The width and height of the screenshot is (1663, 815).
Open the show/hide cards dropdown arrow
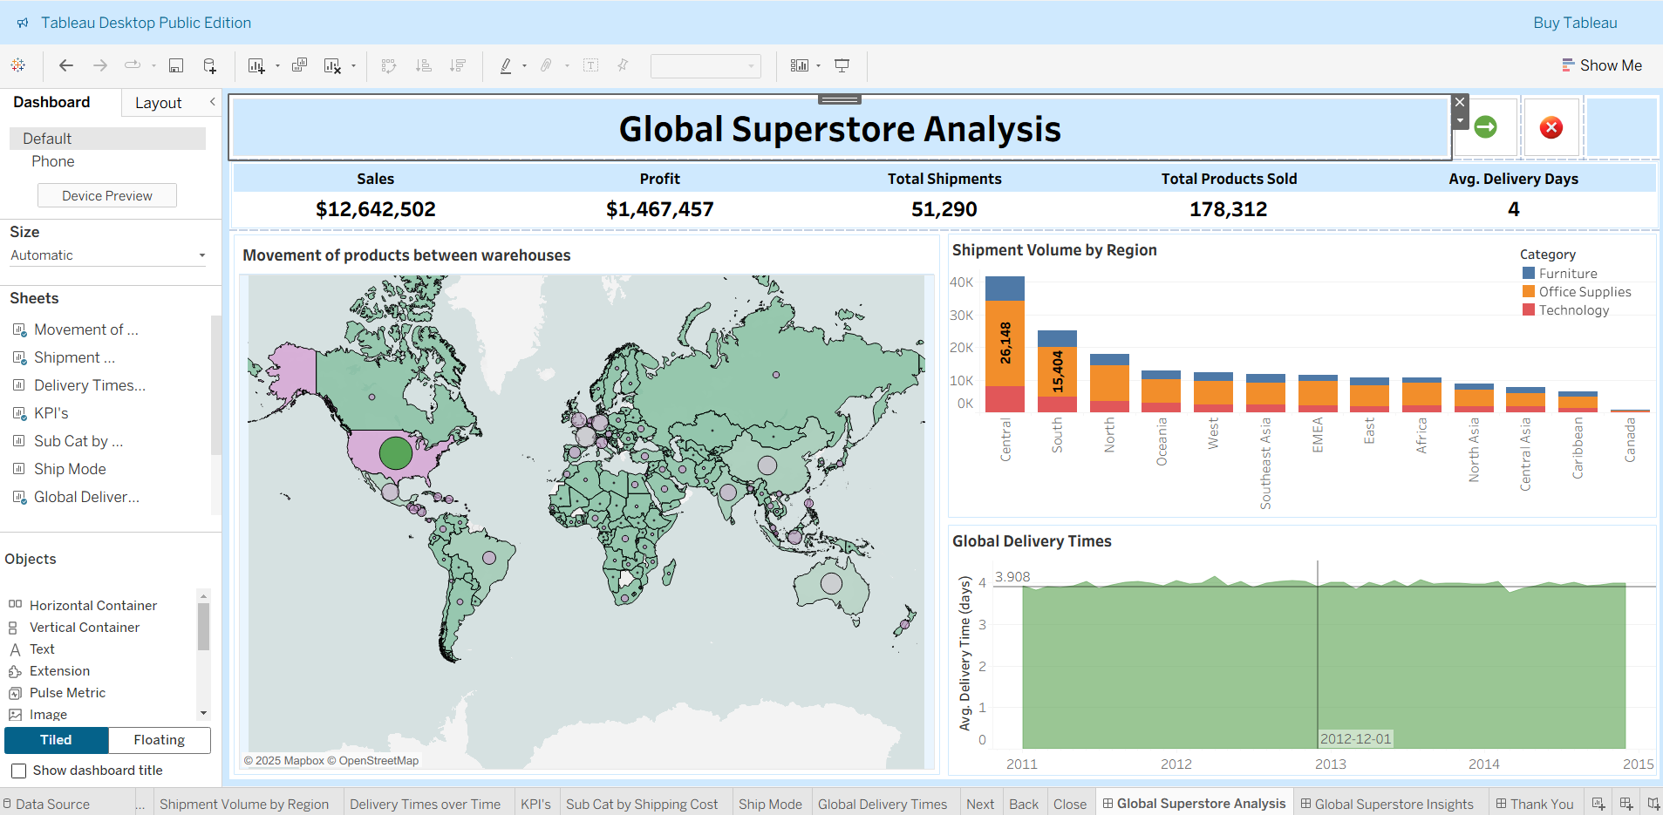(x=818, y=65)
